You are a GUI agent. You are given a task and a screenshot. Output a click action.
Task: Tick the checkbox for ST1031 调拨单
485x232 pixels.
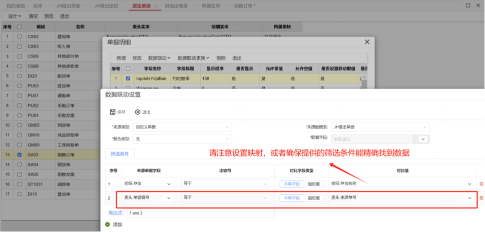(x=20, y=184)
